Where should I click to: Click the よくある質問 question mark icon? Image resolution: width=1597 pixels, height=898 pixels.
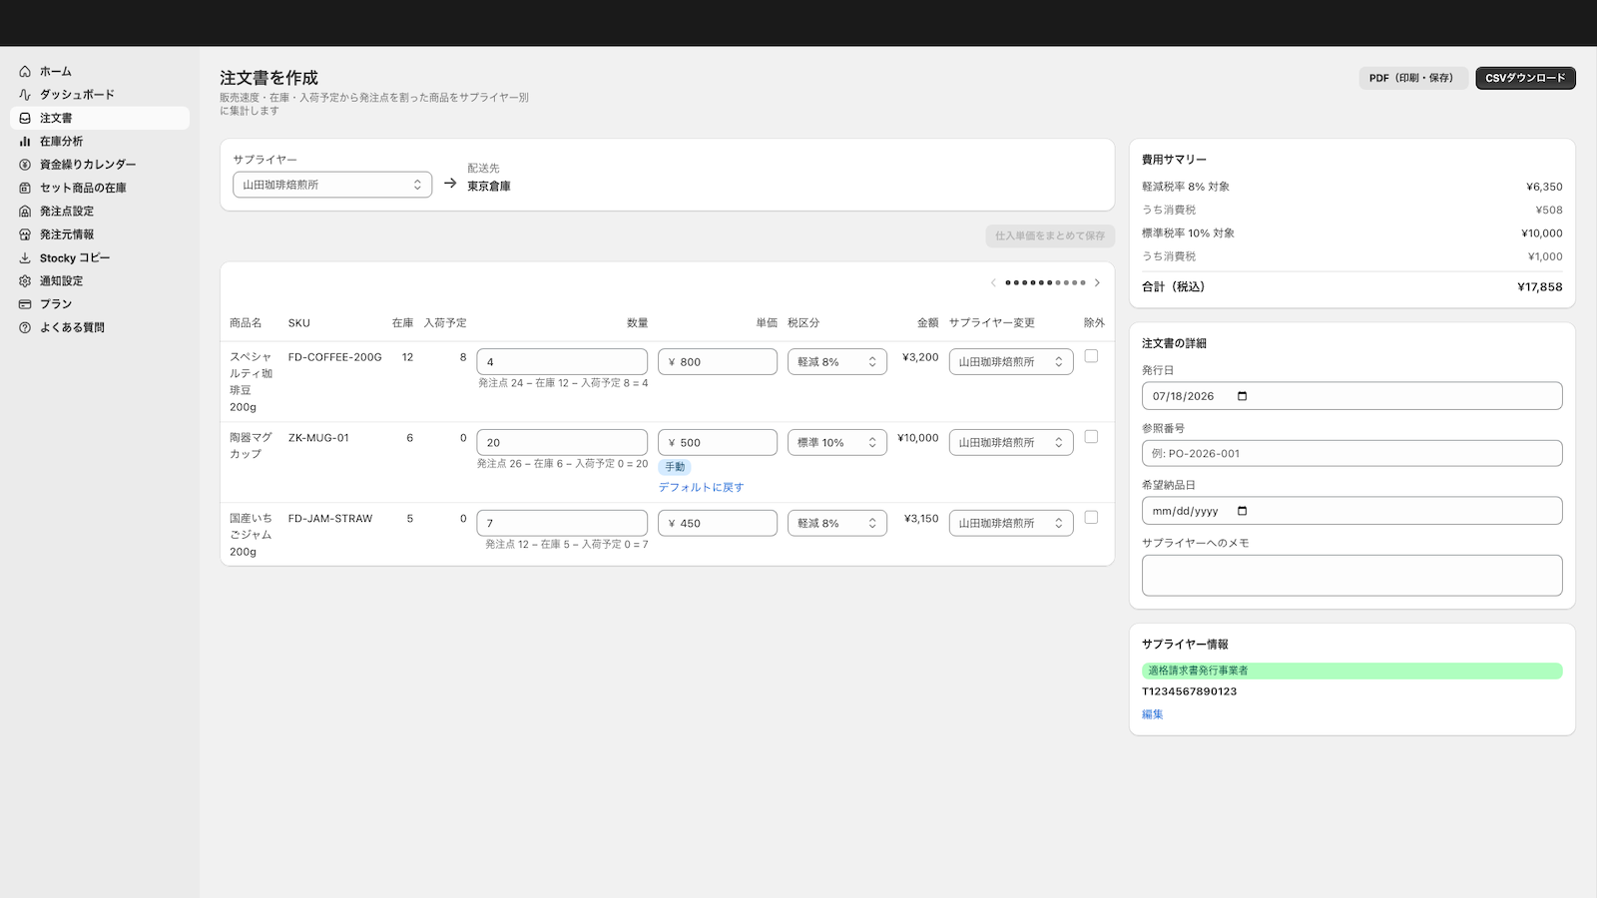tap(25, 327)
